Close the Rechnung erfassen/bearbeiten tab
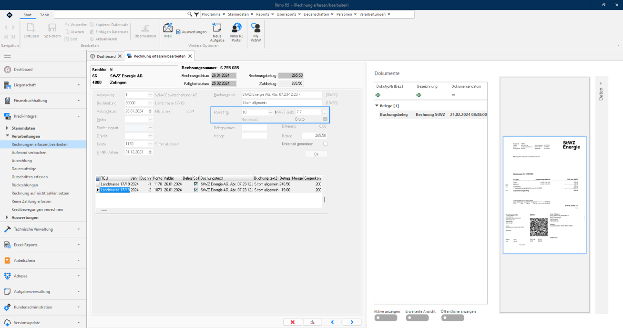 [x=190, y=56]
